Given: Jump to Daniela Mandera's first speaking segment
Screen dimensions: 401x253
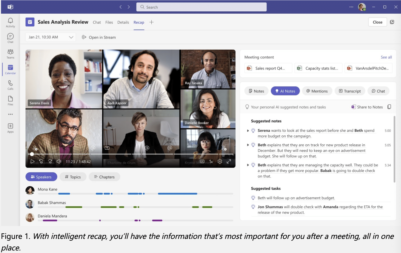Looking at the screenshot, I should click(x=50, y=220).
